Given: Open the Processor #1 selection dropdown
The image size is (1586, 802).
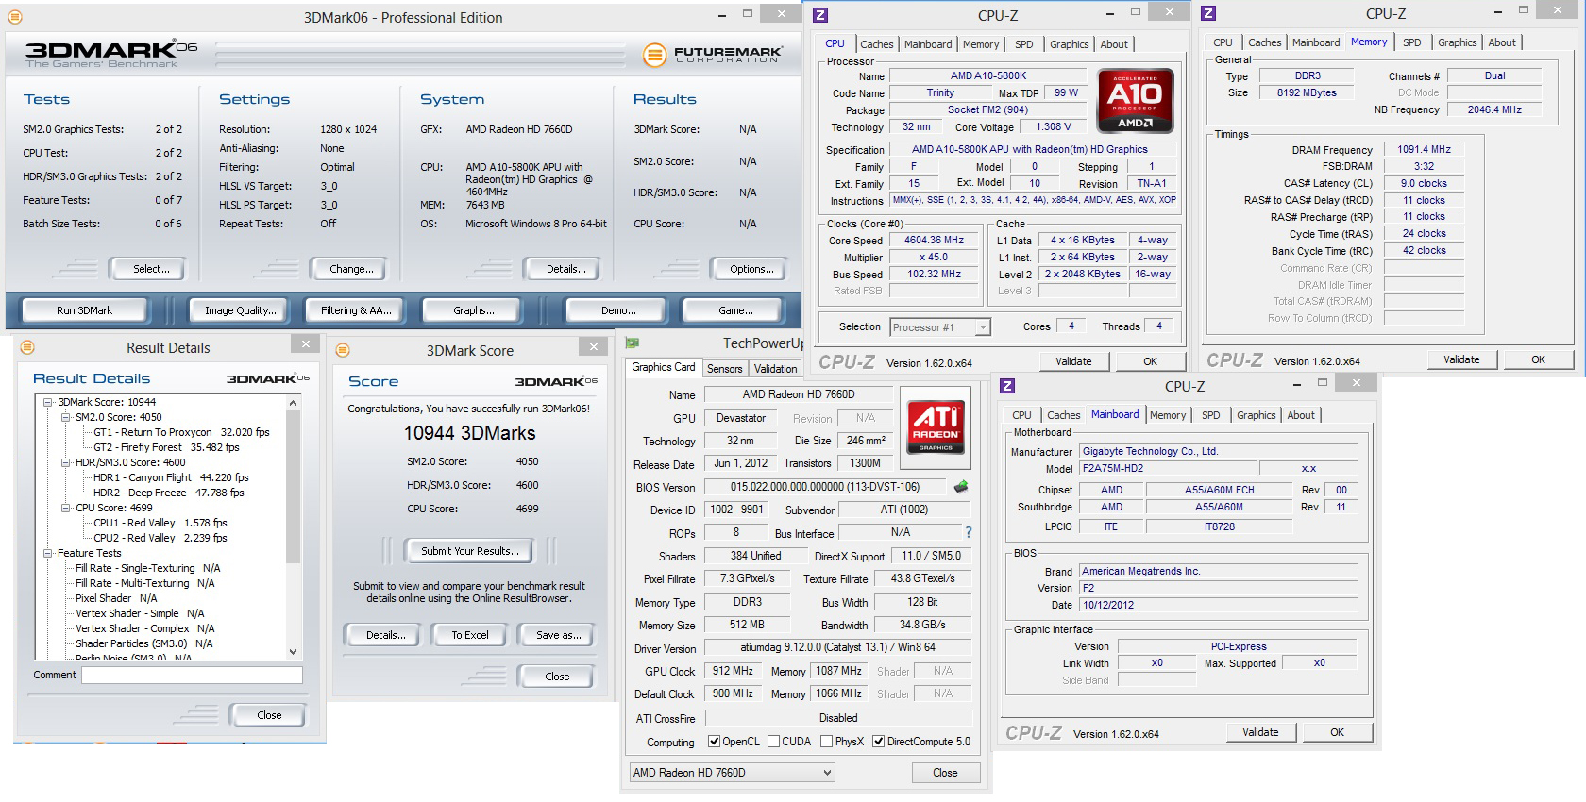Looking at the screenshot, I should click(x=982, y=327).
